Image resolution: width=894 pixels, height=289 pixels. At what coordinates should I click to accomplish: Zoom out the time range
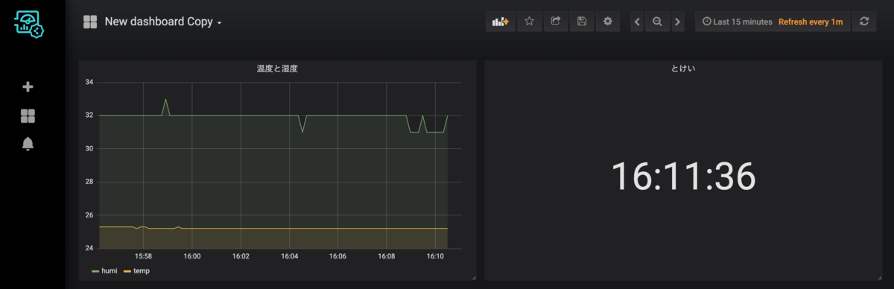tap(657, 22)
